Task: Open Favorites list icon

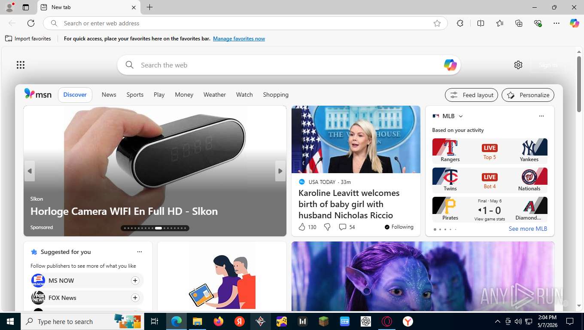Action: coord(500,23)
